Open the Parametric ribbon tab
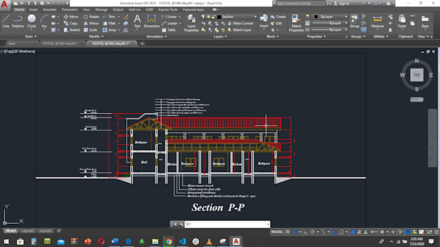The width and height of the screenshot is (440, 247). 70,10
